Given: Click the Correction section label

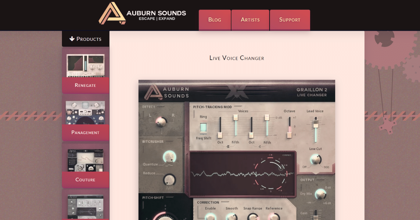Looking at the screenshot, I should pyautogui.click(x=208, y=202).
